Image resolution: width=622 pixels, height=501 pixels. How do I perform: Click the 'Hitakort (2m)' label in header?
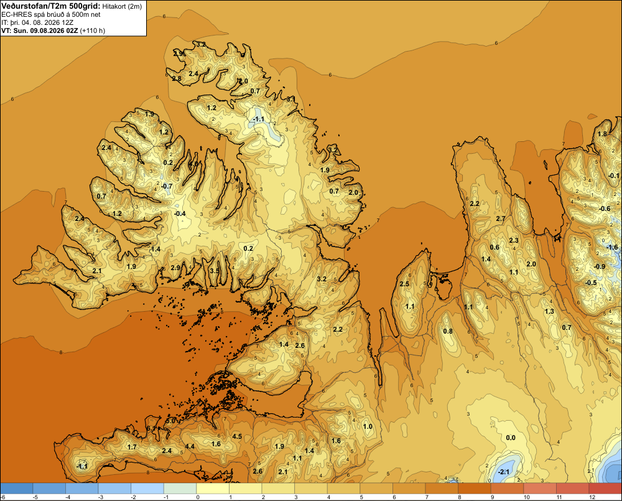[x=122, y=6]
